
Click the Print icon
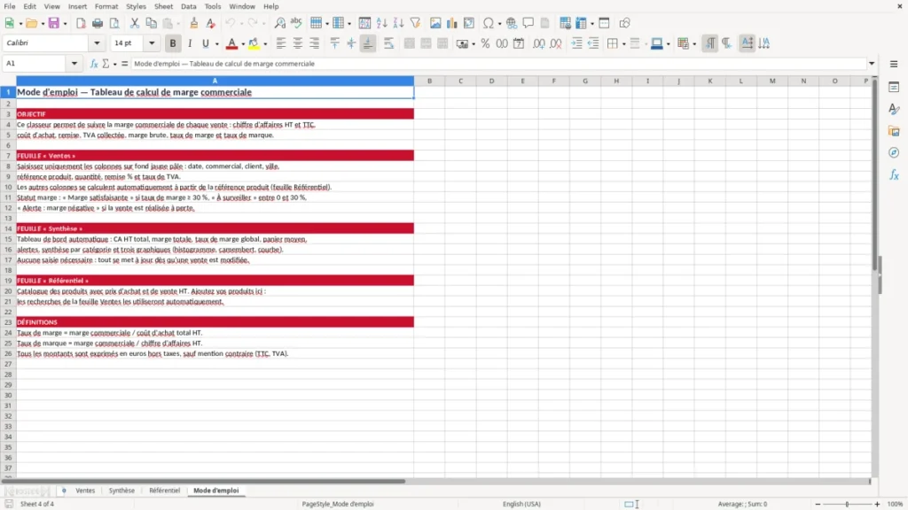98,23
